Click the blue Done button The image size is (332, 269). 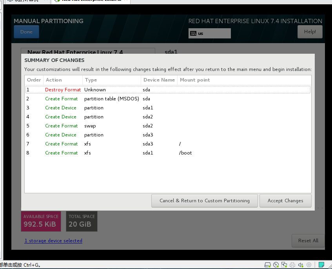(x=27, y=32)
